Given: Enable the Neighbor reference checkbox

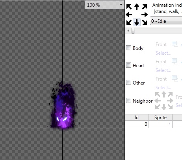Looking at the screenshot, I should click(x=128, y=101).
